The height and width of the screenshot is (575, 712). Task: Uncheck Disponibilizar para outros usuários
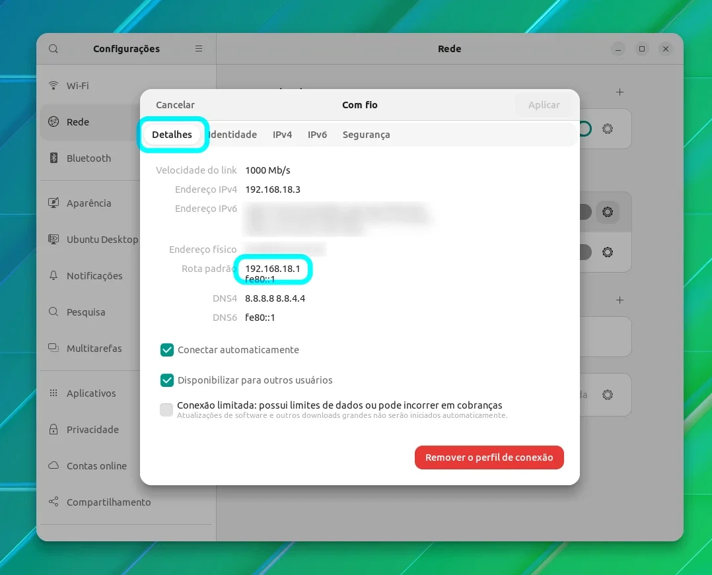(167, 380)
